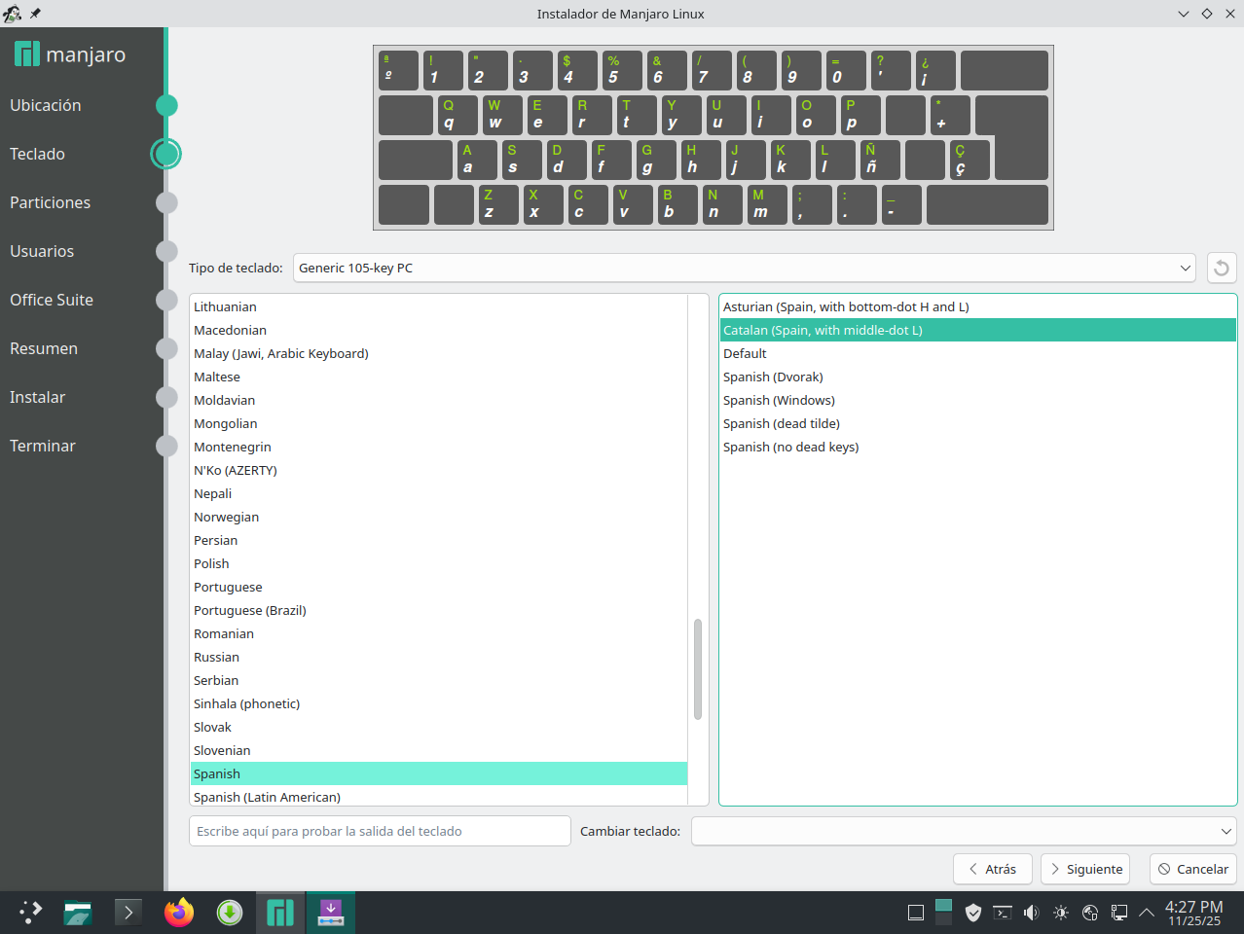Go back with the Atrás button
1244x934 pixels.
pyautogui.click(x=992, y=869)
